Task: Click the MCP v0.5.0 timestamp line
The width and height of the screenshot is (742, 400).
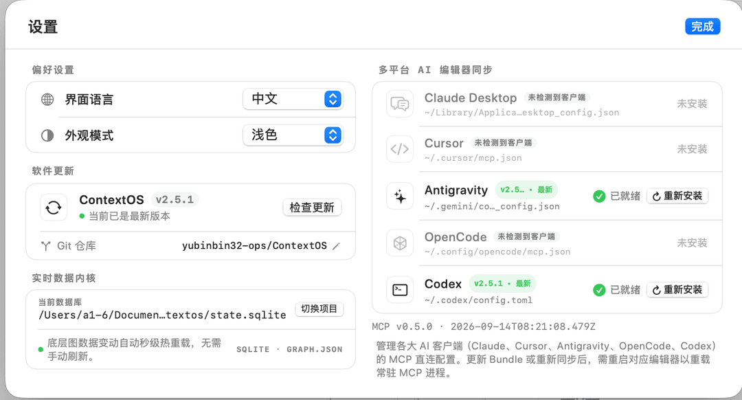Action: [x=484, y=326]
